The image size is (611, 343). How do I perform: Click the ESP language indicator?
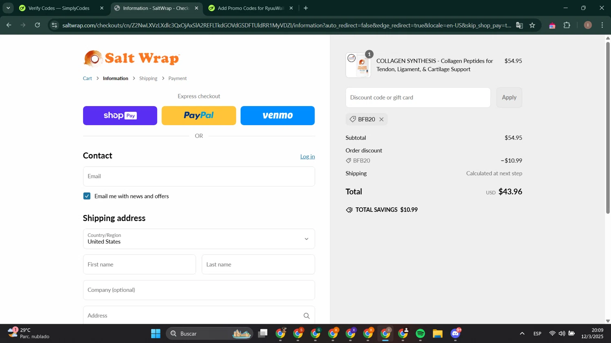tap(537, 334)
